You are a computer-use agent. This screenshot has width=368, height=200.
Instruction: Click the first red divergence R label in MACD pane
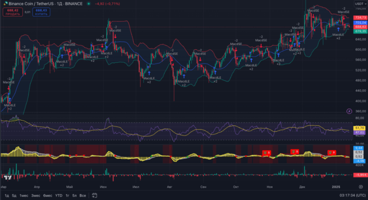pos(266,153)
